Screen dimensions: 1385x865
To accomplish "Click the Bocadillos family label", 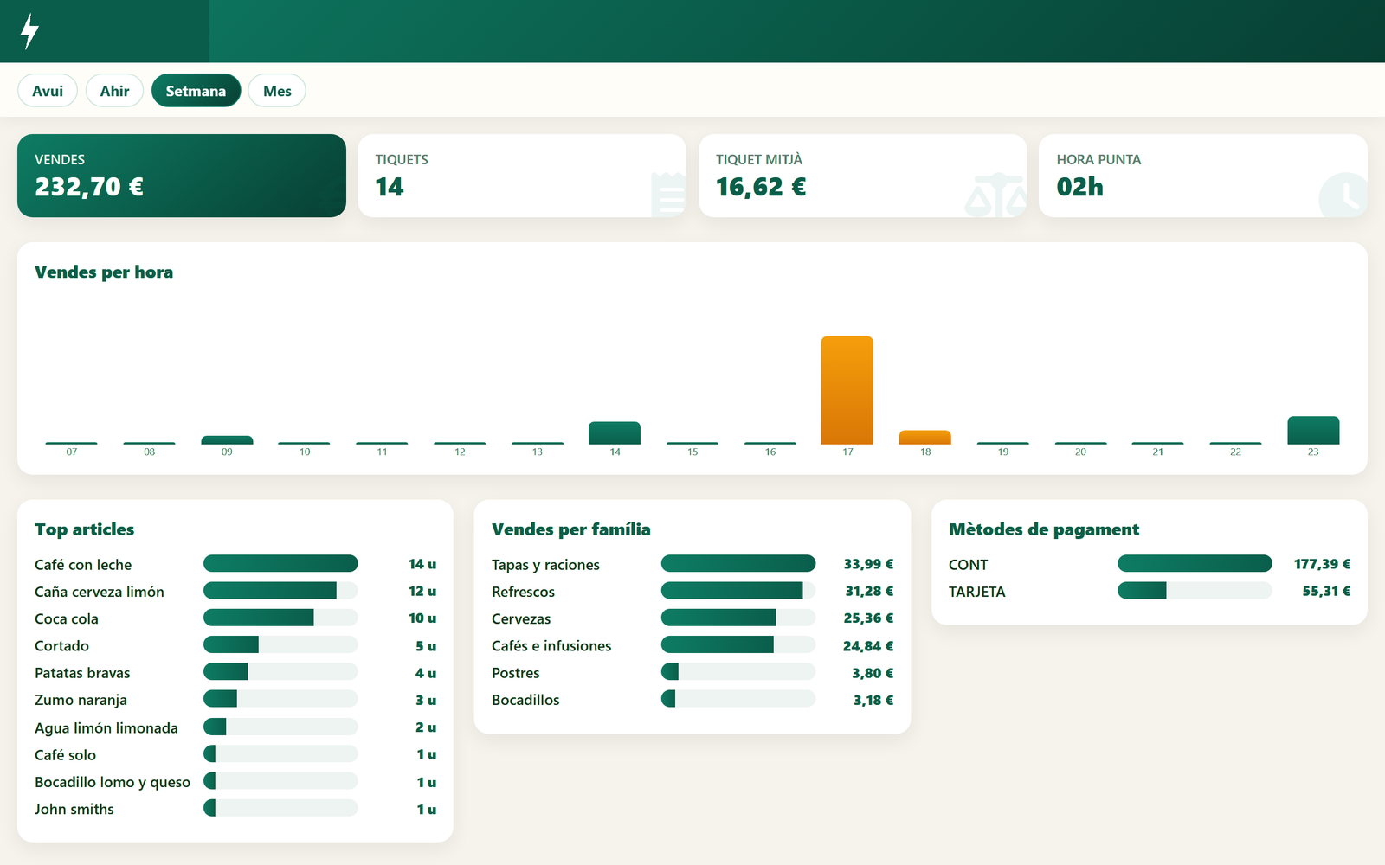I will point(525,700).
